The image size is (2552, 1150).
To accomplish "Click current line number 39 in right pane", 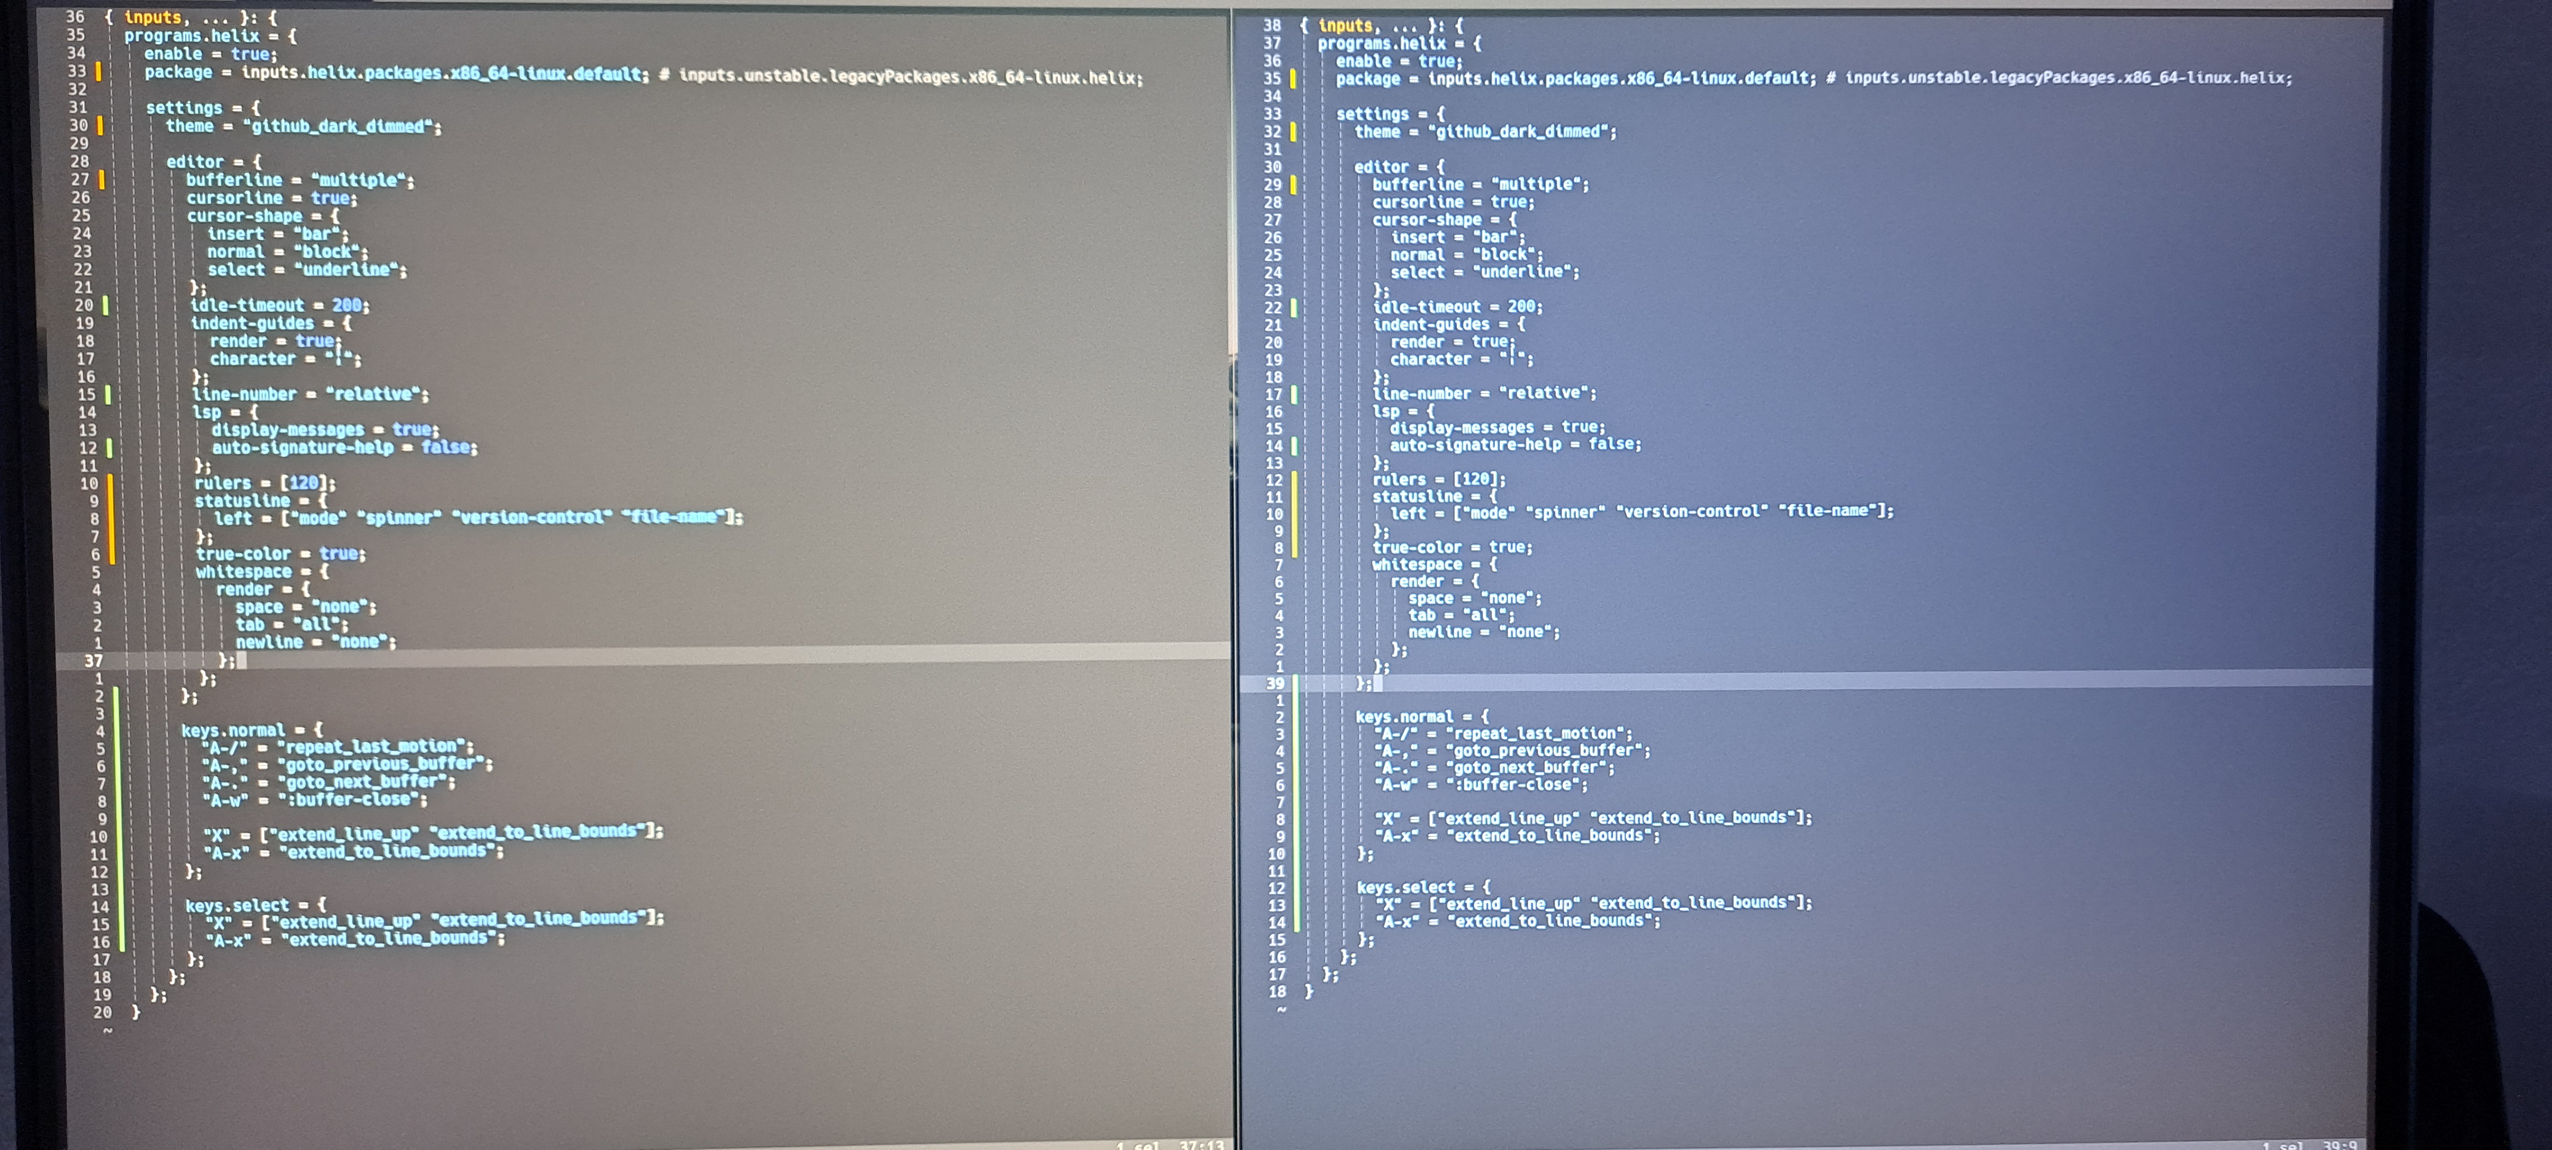I will point(1275,684).
